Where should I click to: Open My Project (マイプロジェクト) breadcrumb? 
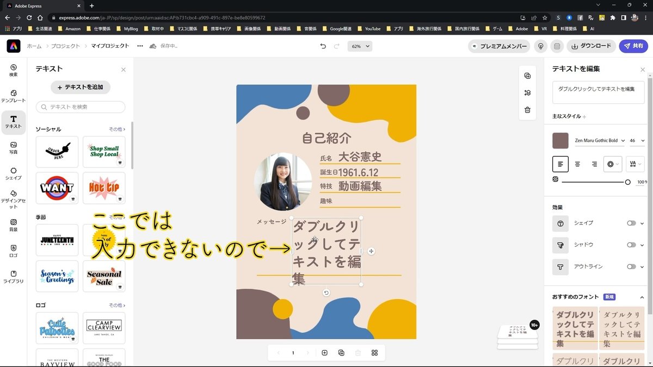click(110, 46)
